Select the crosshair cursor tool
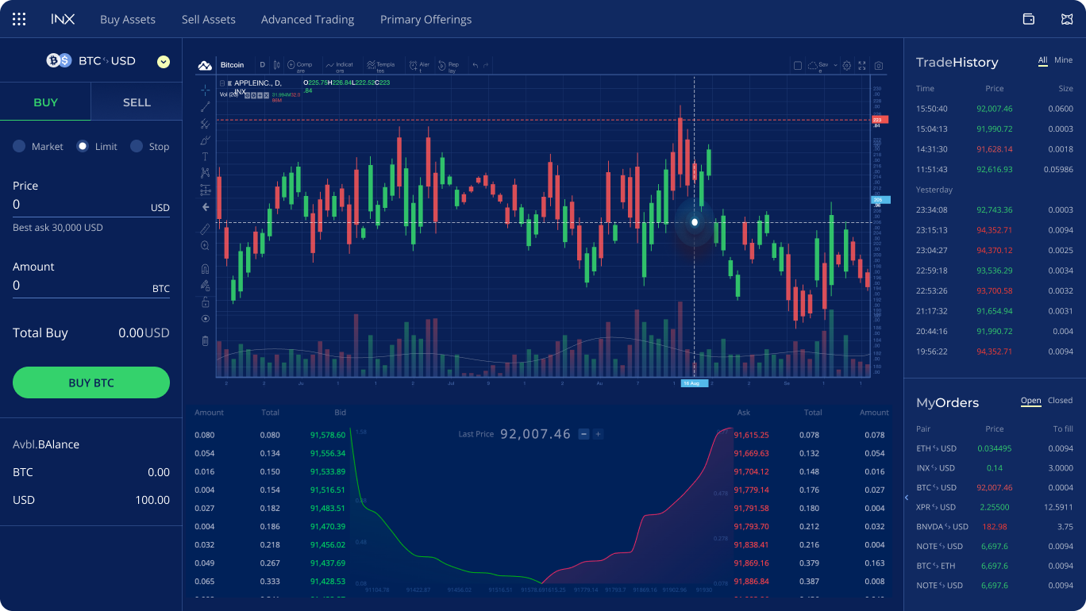Screen dimensions: 1086x611 coord(205,89)
